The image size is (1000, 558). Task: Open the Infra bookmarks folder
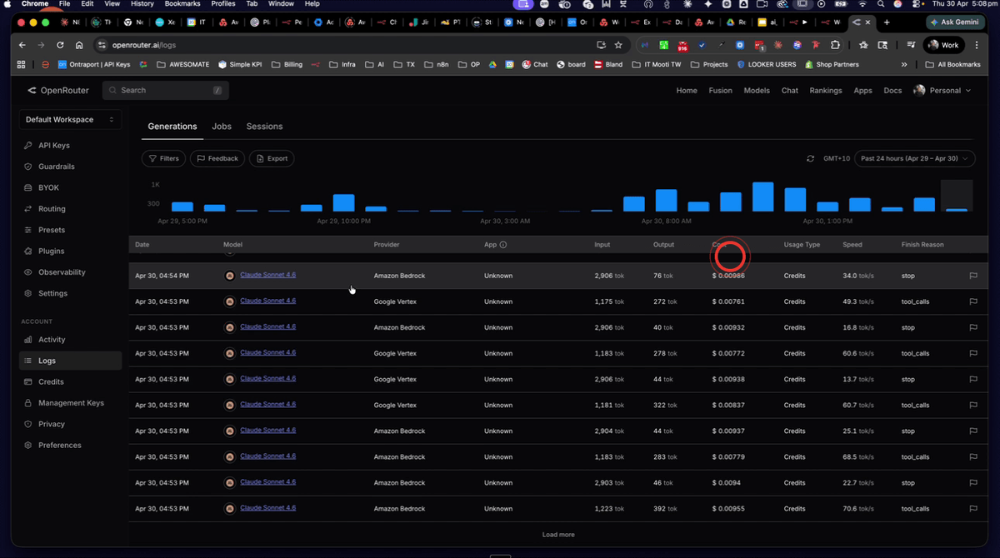pos(342,64)
